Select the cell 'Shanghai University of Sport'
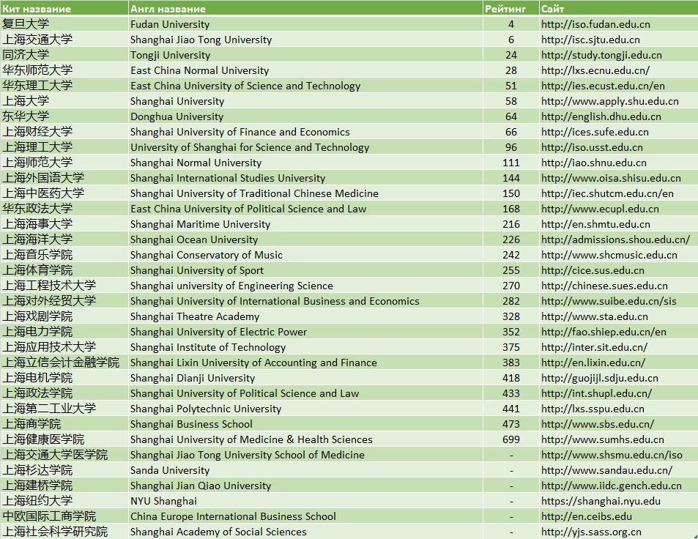This screenshot has height=539, width=698. [306, 270]
